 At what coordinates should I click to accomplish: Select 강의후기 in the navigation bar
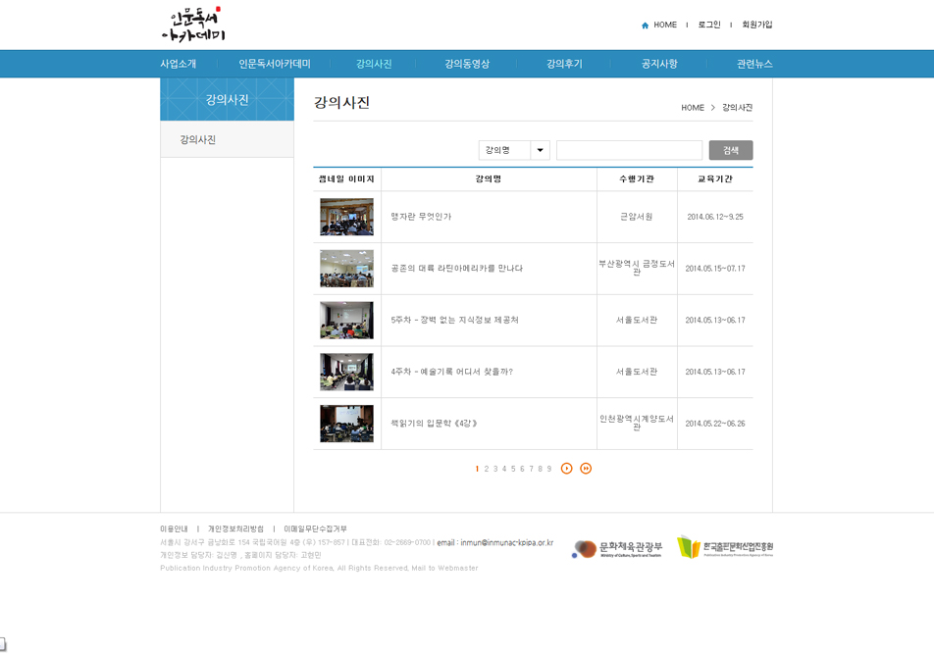(564, 64)
